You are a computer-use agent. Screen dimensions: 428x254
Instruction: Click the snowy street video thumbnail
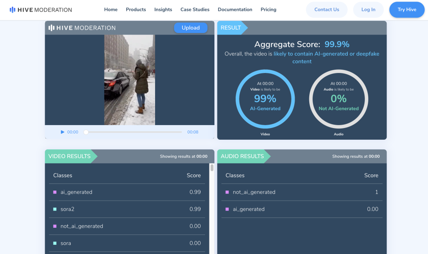click(x=130, y=80)
